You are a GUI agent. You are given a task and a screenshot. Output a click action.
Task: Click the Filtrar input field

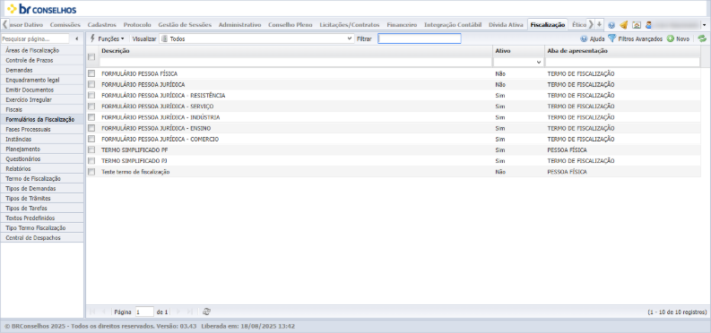click(420, 38)
